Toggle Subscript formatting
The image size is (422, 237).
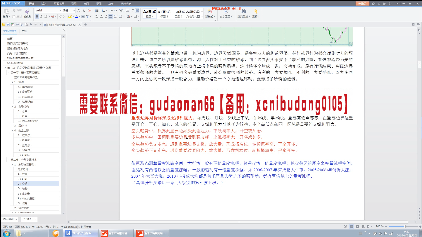tap(64, 16)
